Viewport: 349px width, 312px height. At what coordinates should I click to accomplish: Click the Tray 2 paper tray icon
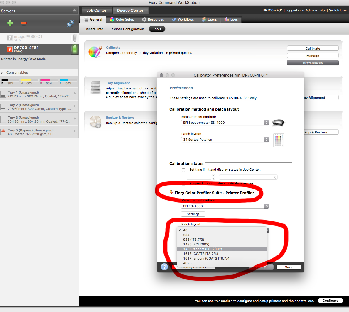tap(3, 107)
